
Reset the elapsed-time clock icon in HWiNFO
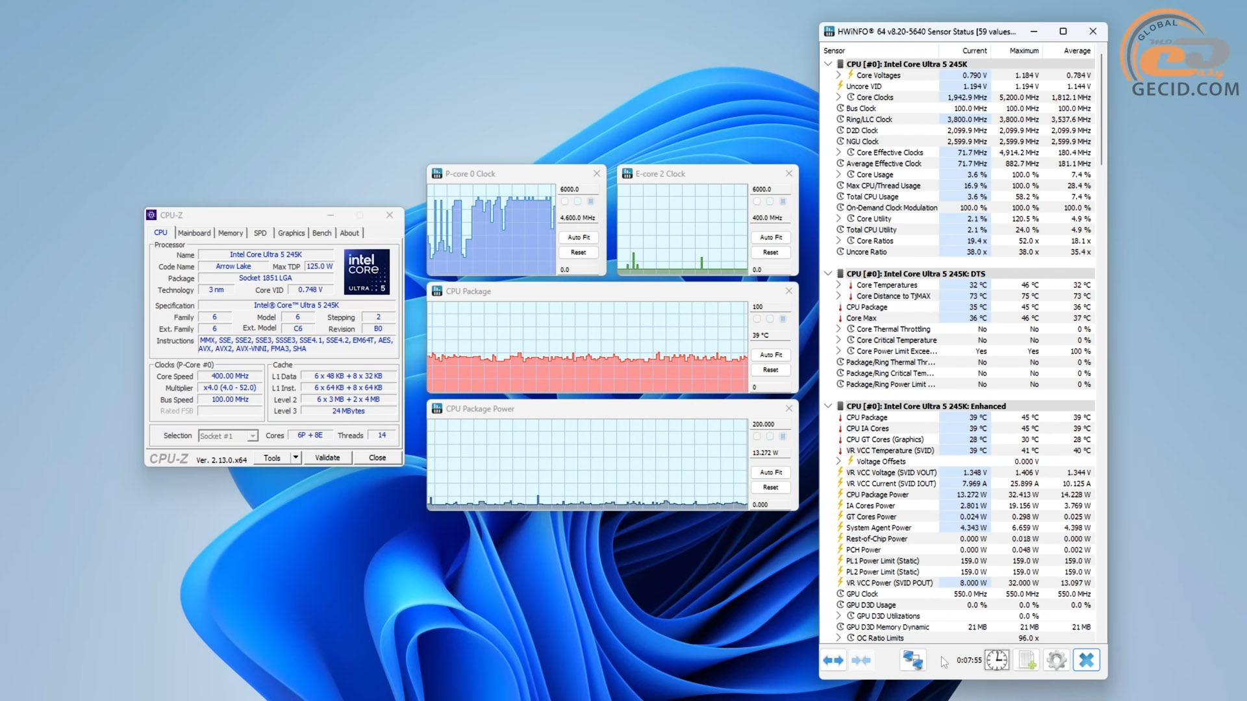pos(997,660)
